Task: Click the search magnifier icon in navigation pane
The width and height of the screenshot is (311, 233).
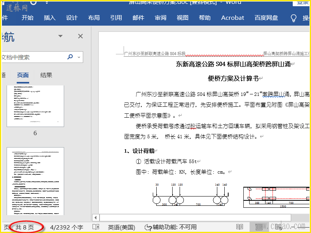Action: (70, 57)
